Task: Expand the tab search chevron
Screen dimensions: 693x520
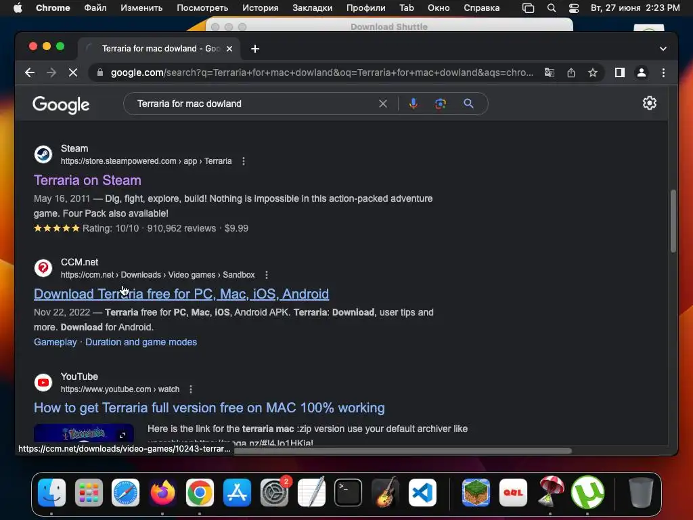Action: 663,49
